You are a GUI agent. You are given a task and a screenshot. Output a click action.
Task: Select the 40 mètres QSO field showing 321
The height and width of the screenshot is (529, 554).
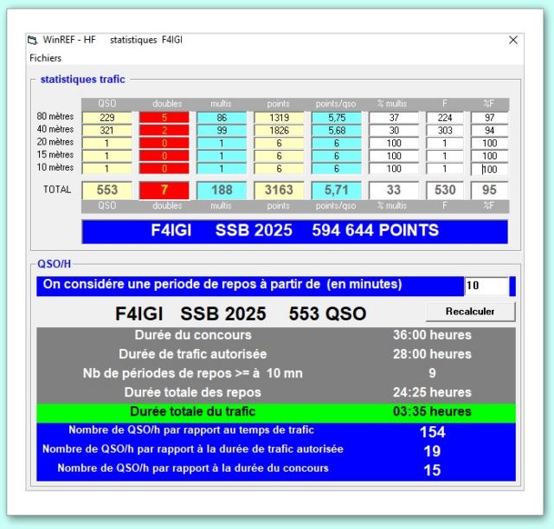107,131
